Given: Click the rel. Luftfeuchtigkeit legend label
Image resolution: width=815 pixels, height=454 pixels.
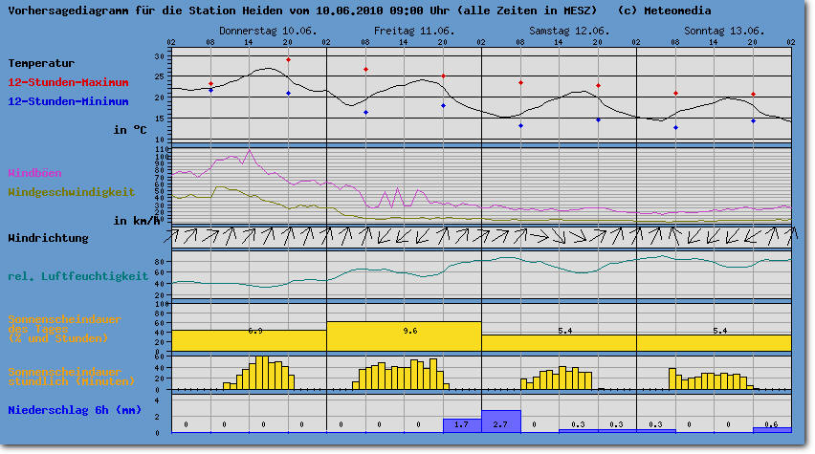Looking at the screenshot, I should [77, 276].
